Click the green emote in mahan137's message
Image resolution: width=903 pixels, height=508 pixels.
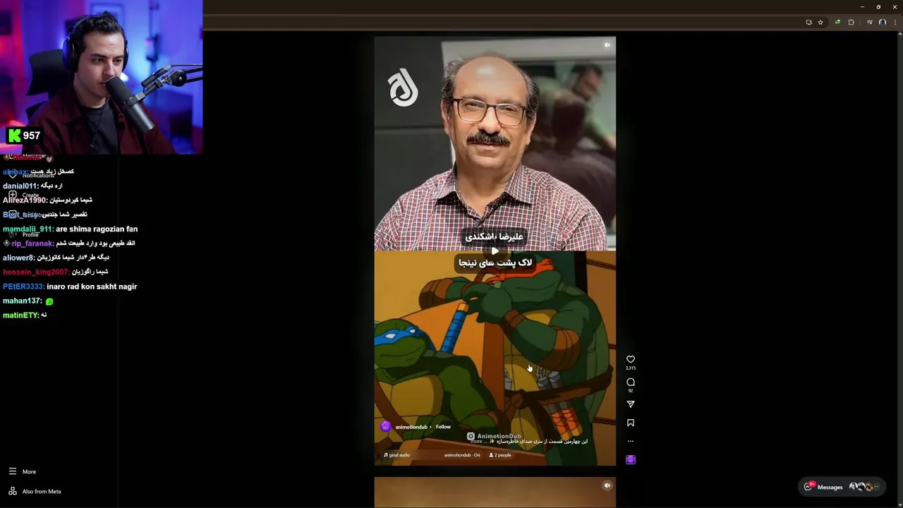coord(49,301)
